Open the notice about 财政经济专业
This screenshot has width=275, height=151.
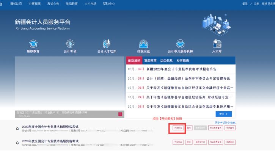[189, 97]
